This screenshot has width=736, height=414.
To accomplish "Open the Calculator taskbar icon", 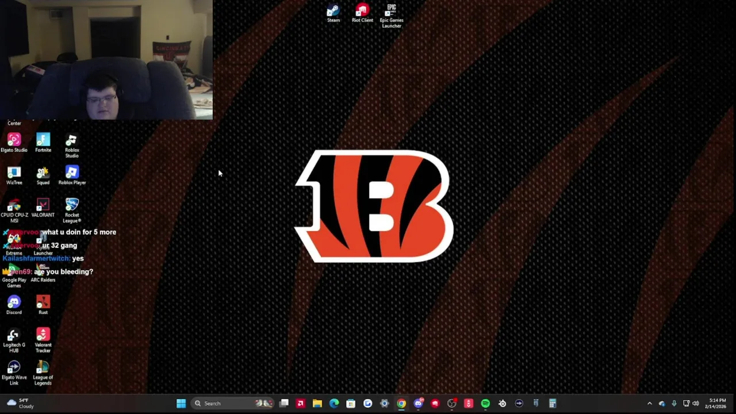I will pos(553,403).
